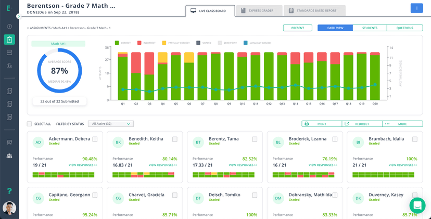Screen dimensions: 431x219
Task: Open the All Active (32) status dropdown
Action: (111, 124)
